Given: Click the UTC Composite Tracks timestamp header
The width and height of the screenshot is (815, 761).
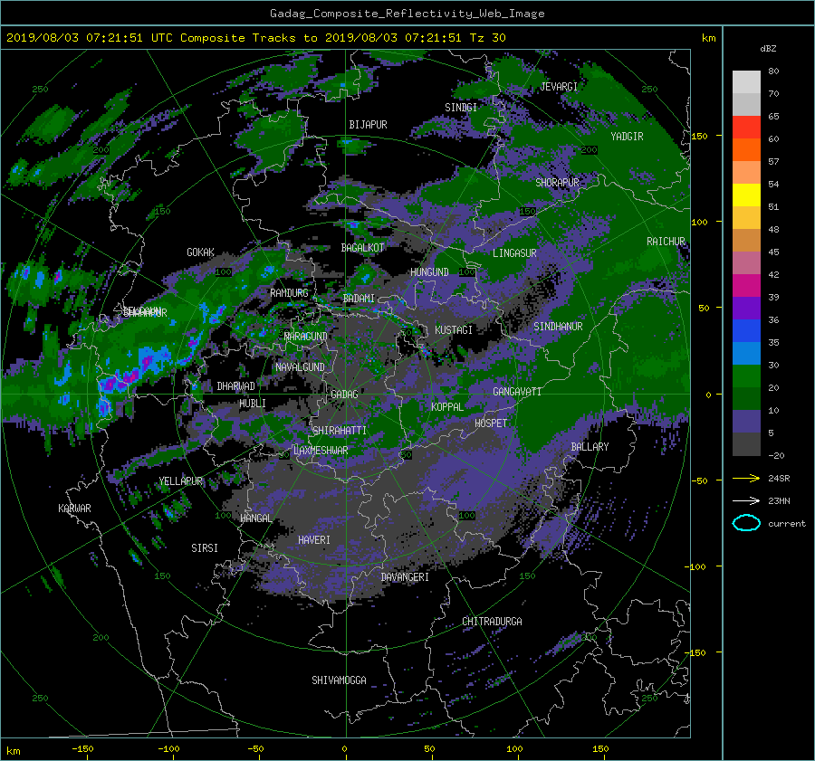Looking at the screenshot, I should [x=255, y=38].
